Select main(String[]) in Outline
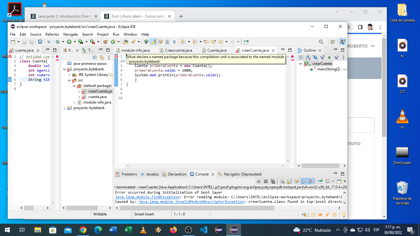The height and width of the screenshot is (236, 420). pos(328,69)
